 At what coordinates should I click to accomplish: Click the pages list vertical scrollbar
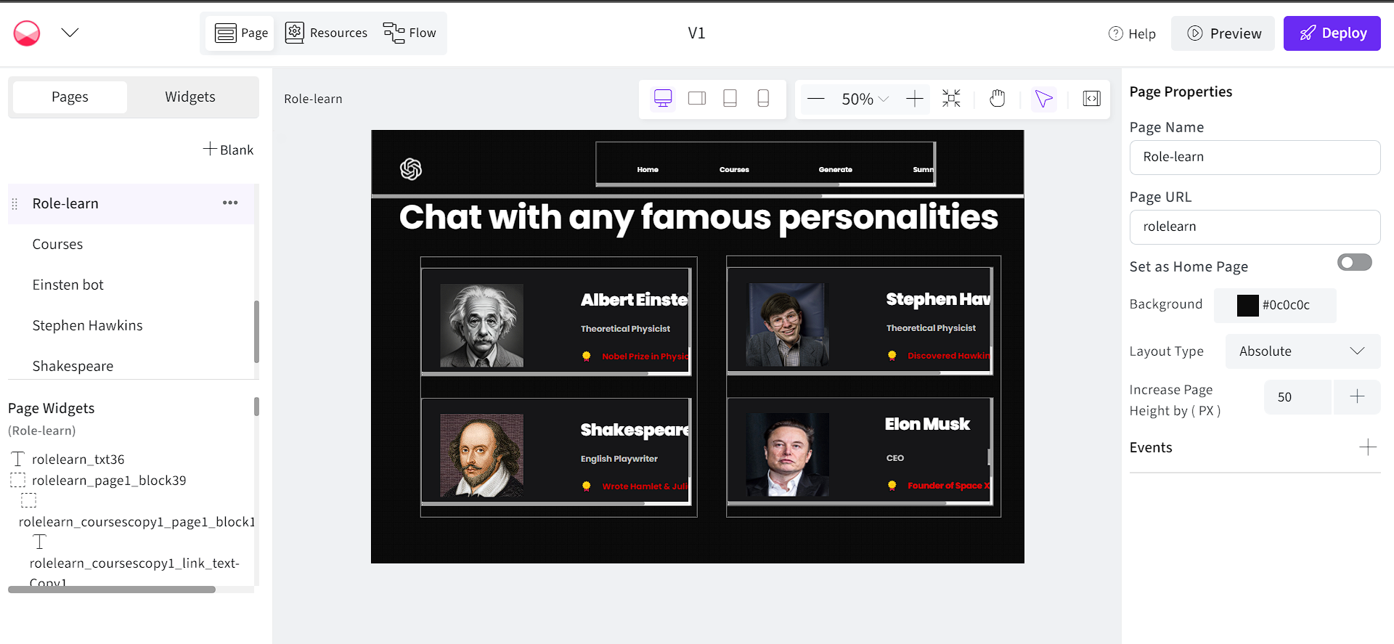(256, 331)
